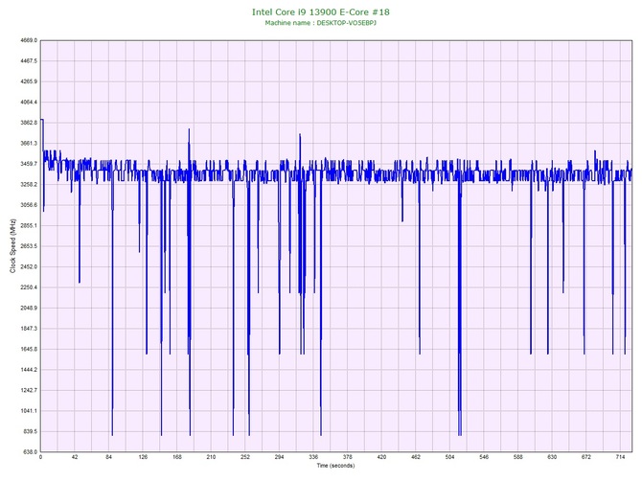
Task: Click the y-axis value 2855.1
Action: tap(29, 225)
